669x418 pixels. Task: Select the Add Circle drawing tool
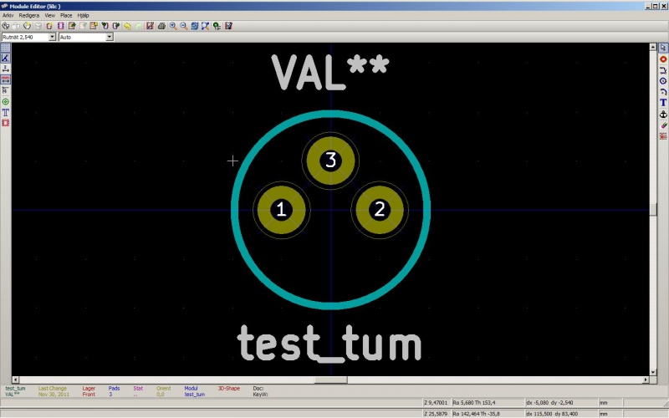[663, 81]
